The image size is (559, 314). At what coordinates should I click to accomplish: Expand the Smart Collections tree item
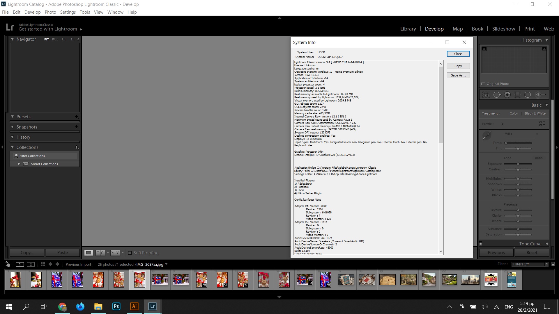pos(19,164)
